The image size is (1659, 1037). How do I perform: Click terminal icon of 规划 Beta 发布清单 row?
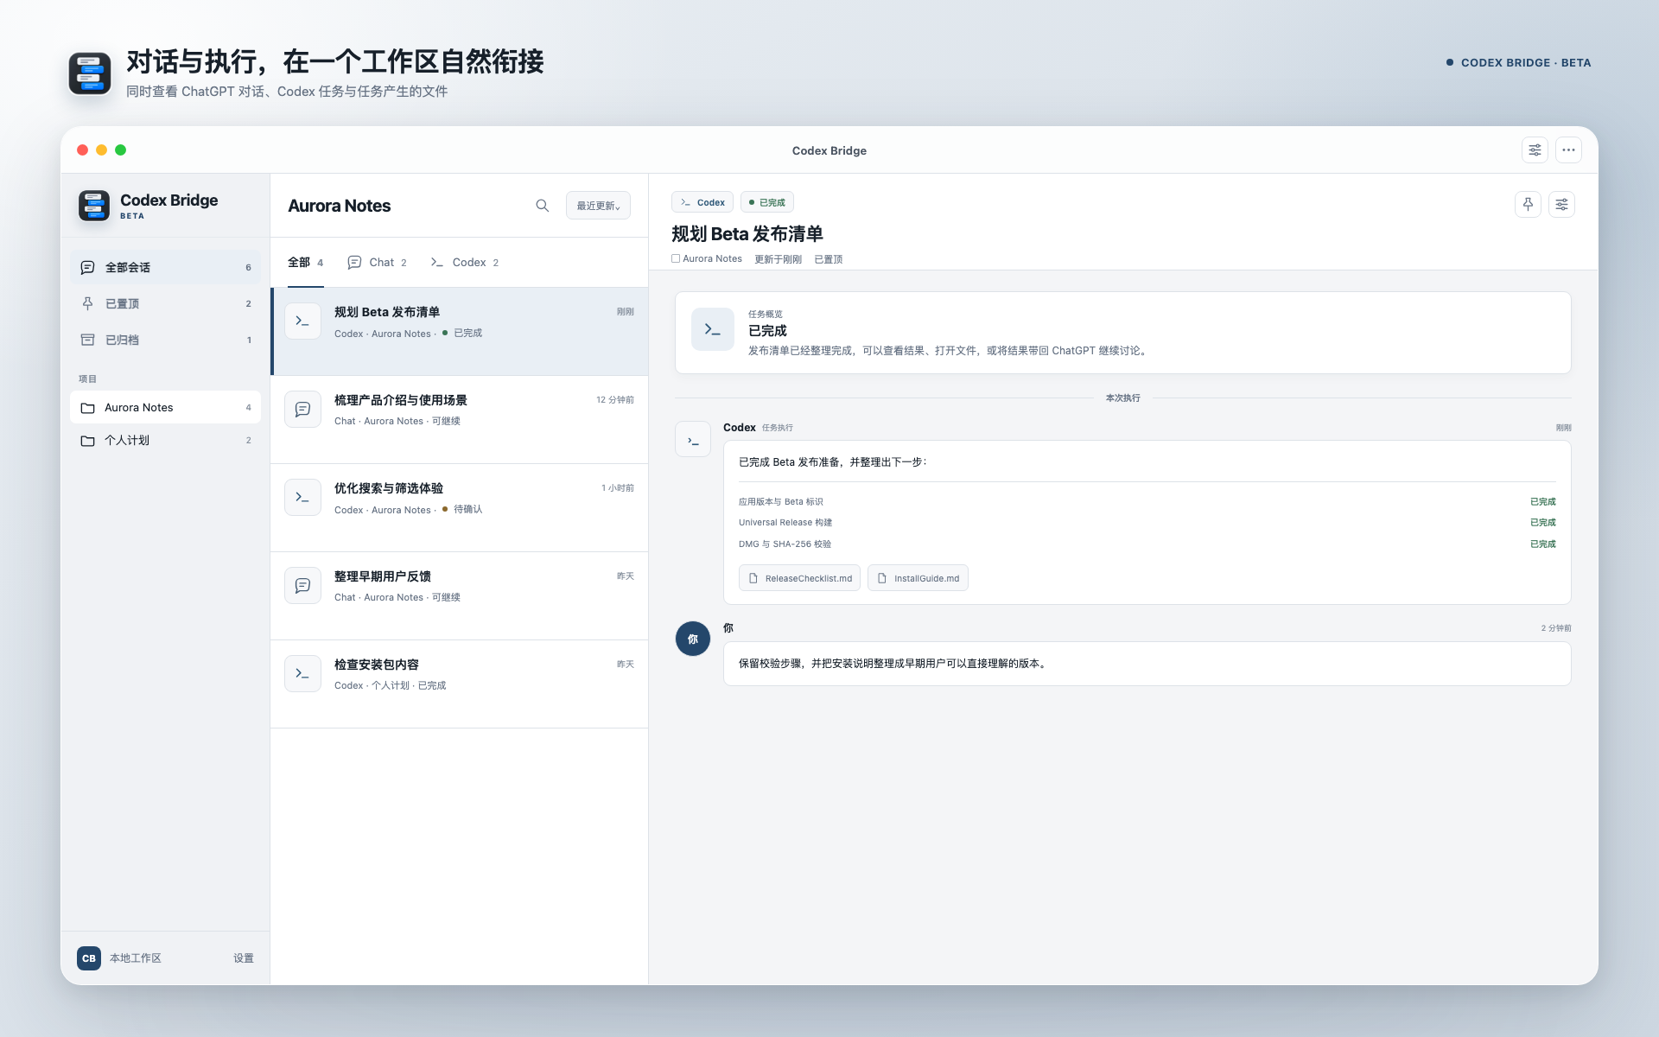pyautogui.click(x=302, y=321)
